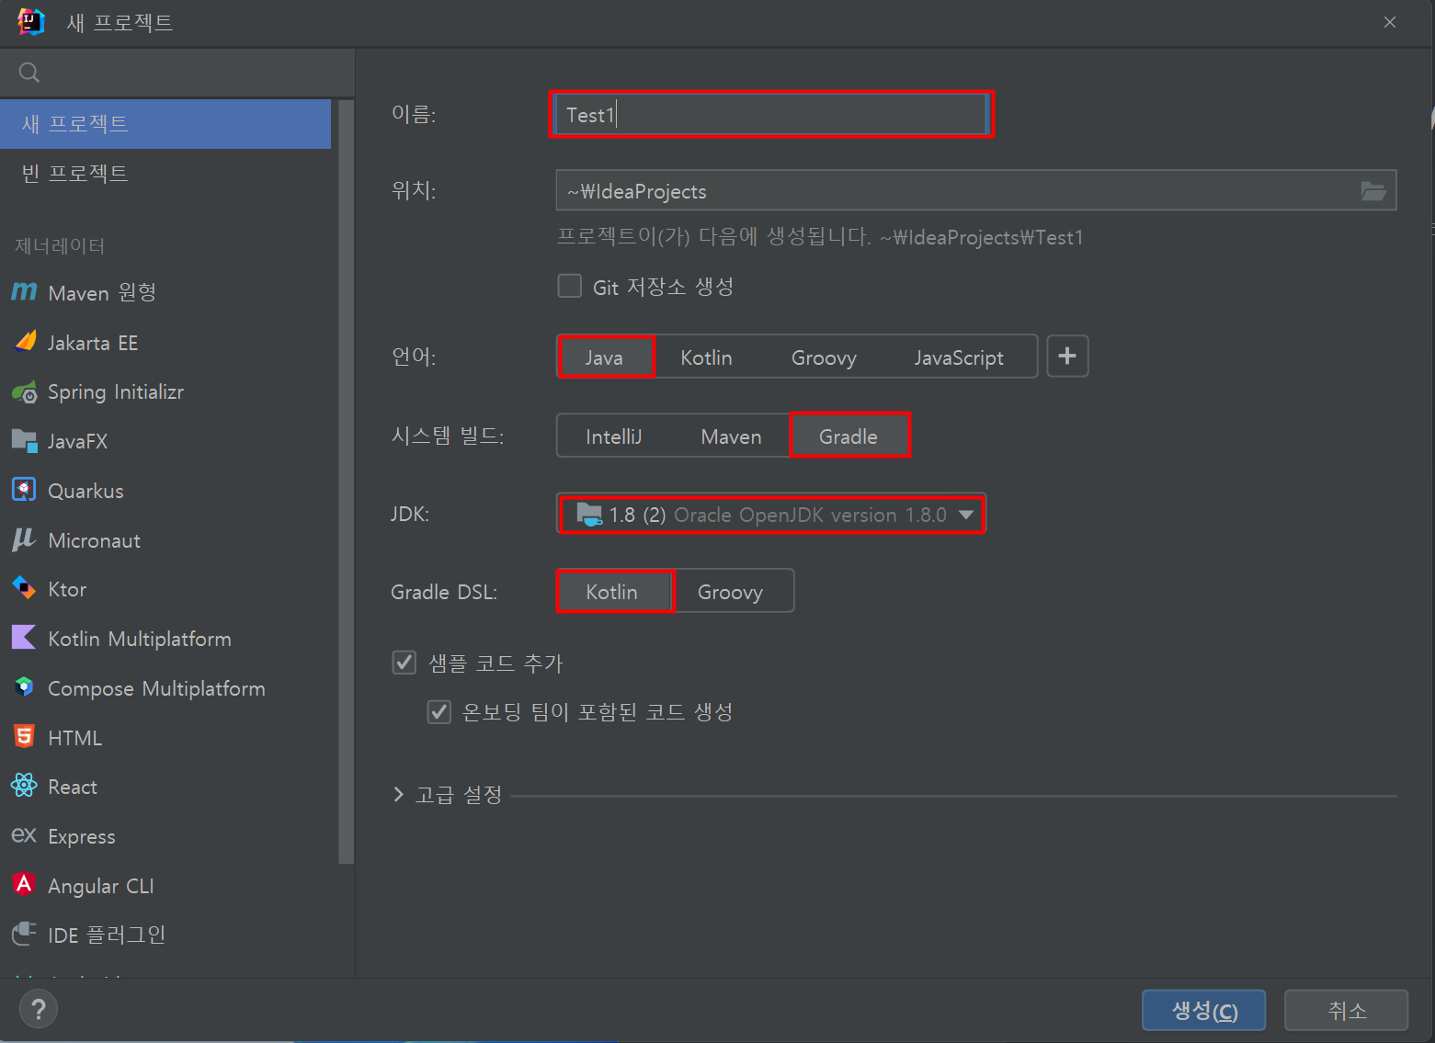Click the sidebar vertical scrollbar
The image size is (1435, 1043).
click(x=346, y=482)
